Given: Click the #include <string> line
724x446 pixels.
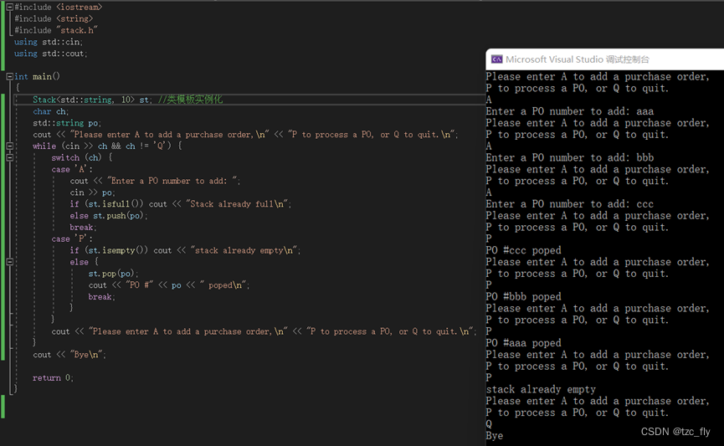Looking at the screenshot, I should (54, 18).
